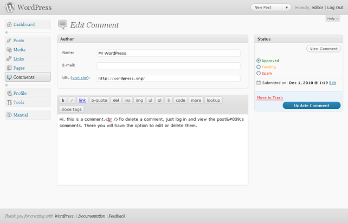Click the calendar icon beside Submitted on
This screenshot has width=348, height=223.
[259, 83]
